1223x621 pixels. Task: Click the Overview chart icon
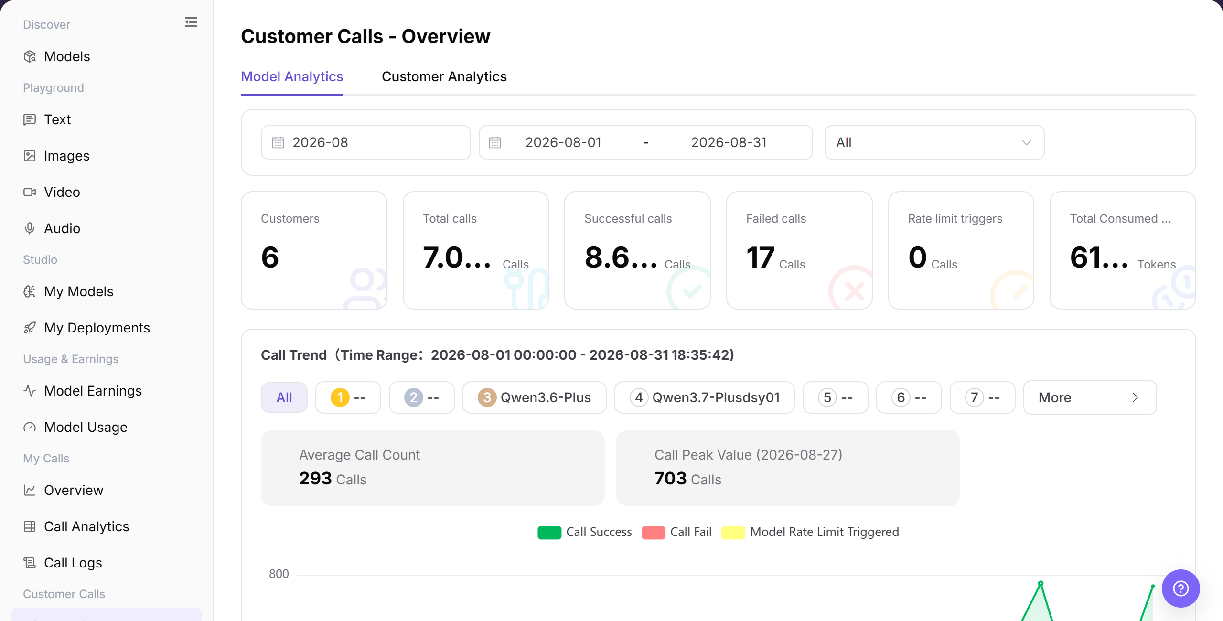(30, 490)
